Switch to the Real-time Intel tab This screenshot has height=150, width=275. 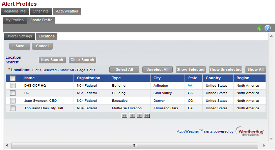point(15,11)
